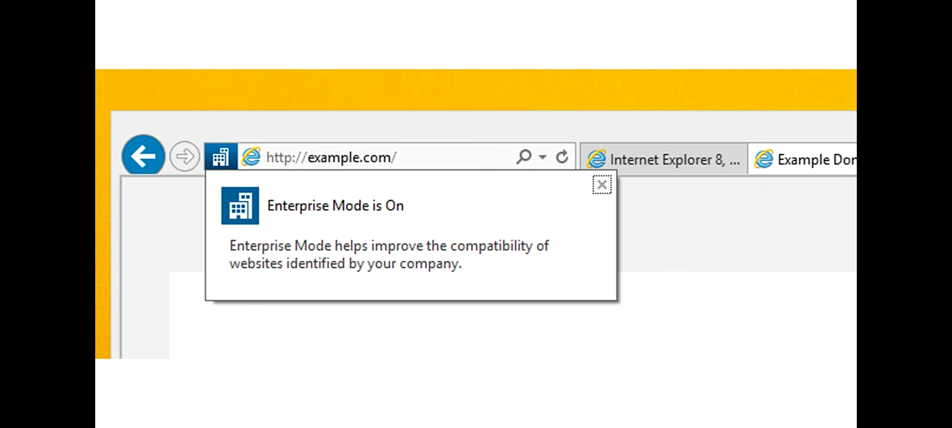
Task: Click the blue Back arrow button
Action: (x=143, y=156)
